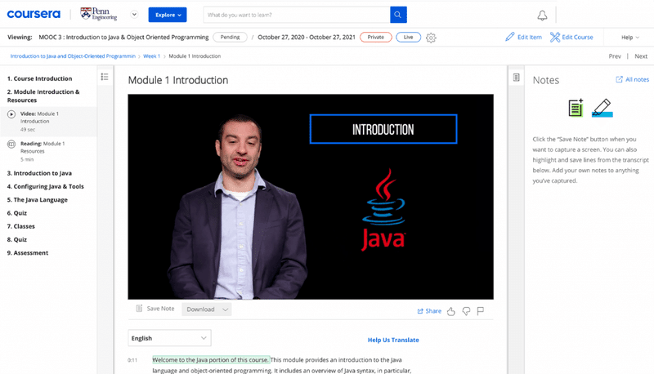Expand the Download dropdown
This screenshot has width=654, height=374.
click(x=207, y=309)
